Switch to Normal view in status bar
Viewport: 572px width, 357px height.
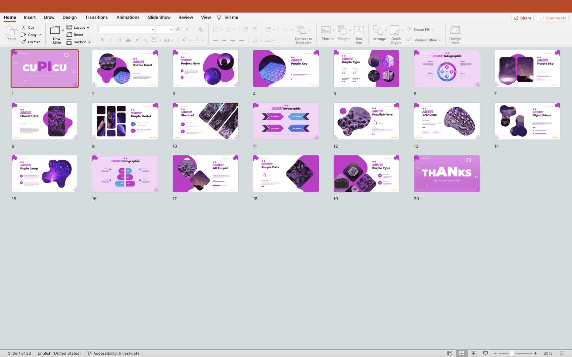[450, 353]
